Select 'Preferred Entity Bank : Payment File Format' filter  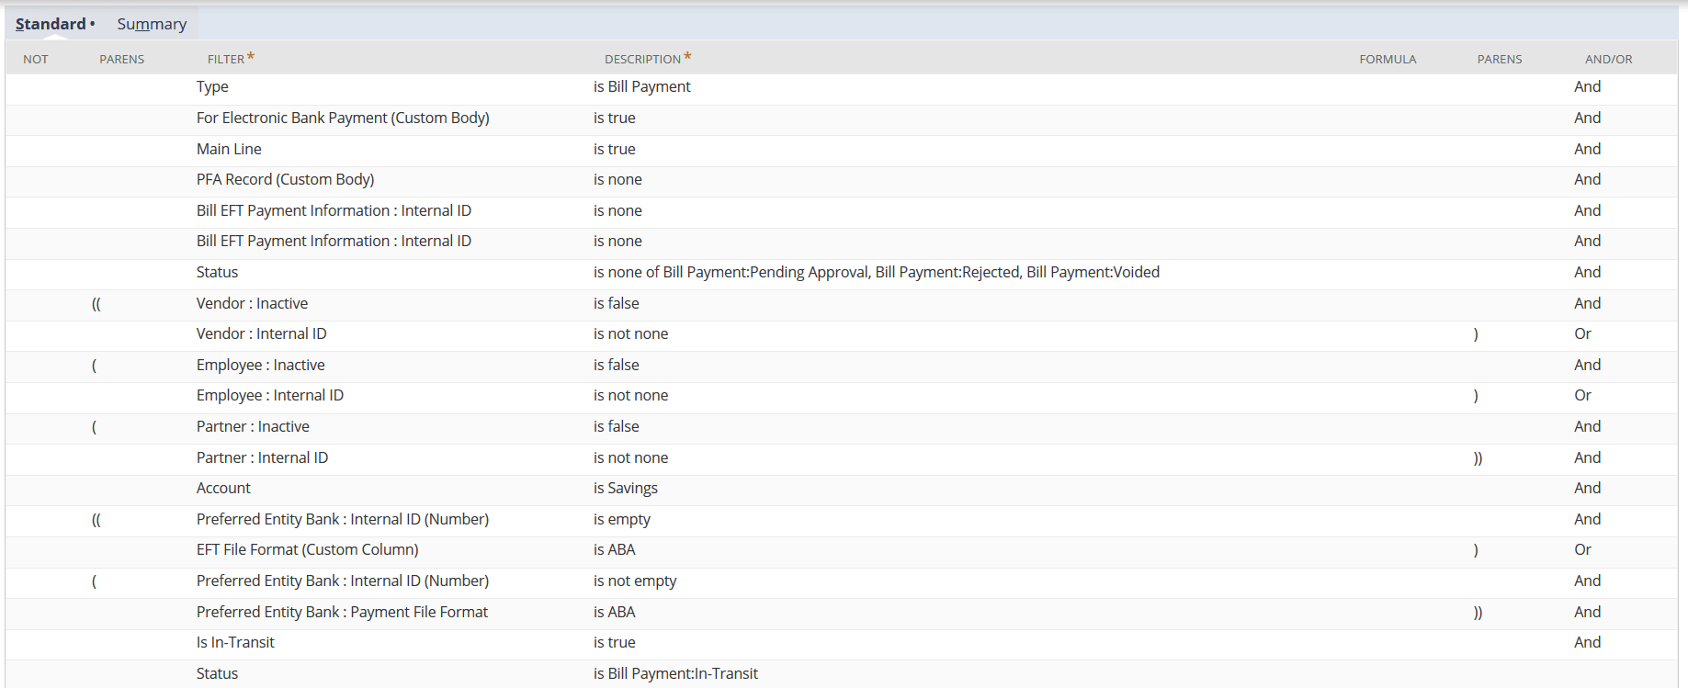[342, 612]
